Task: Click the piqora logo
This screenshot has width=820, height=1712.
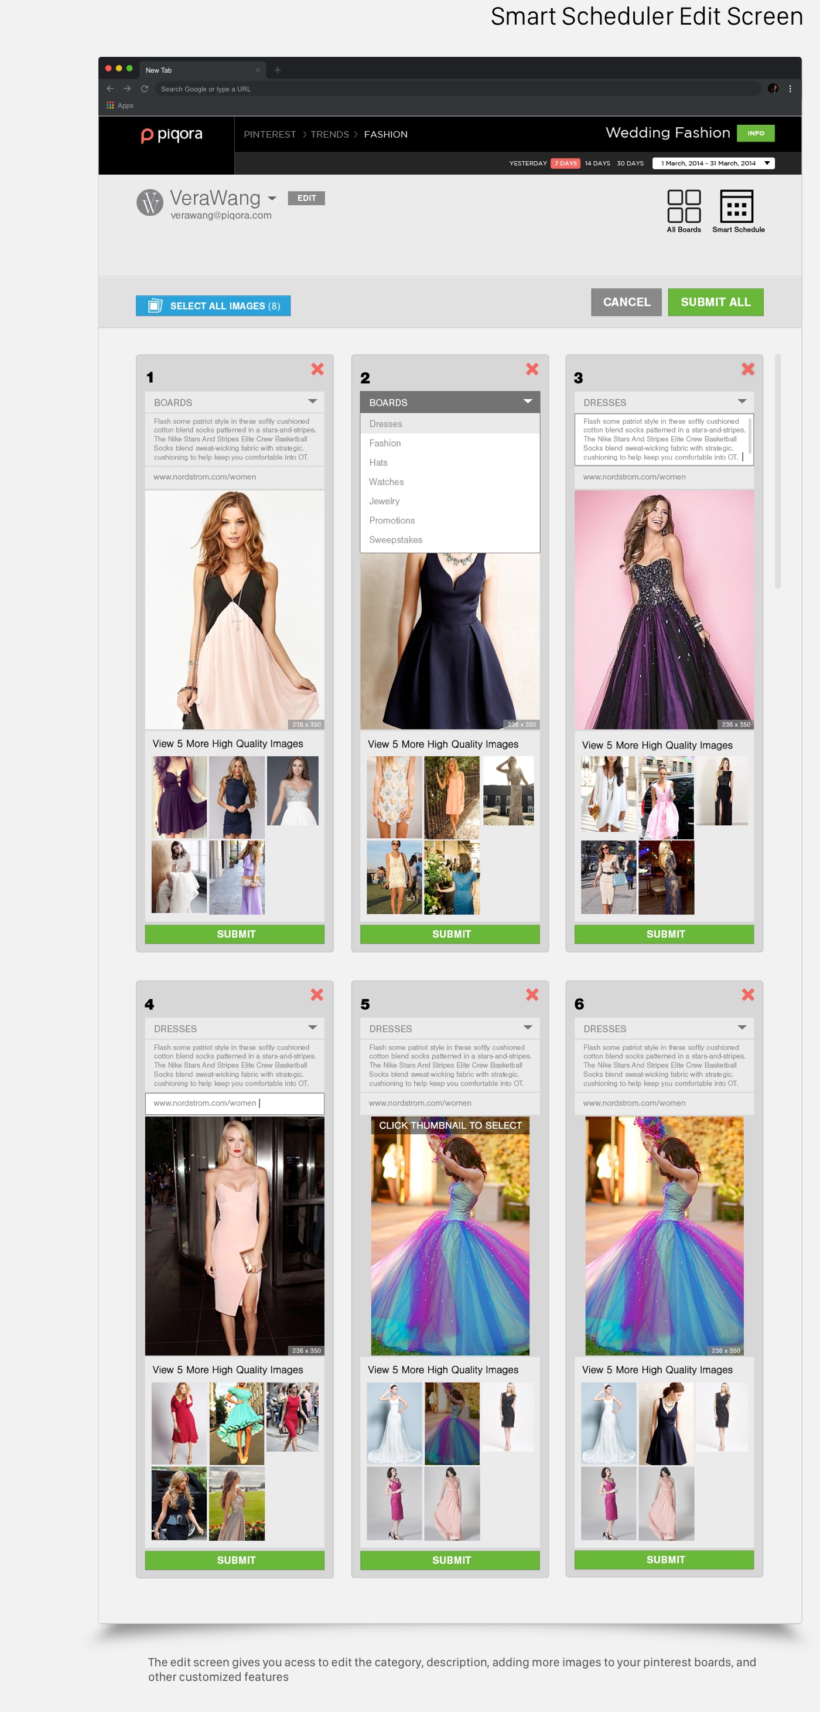Action: pos(172,135)
